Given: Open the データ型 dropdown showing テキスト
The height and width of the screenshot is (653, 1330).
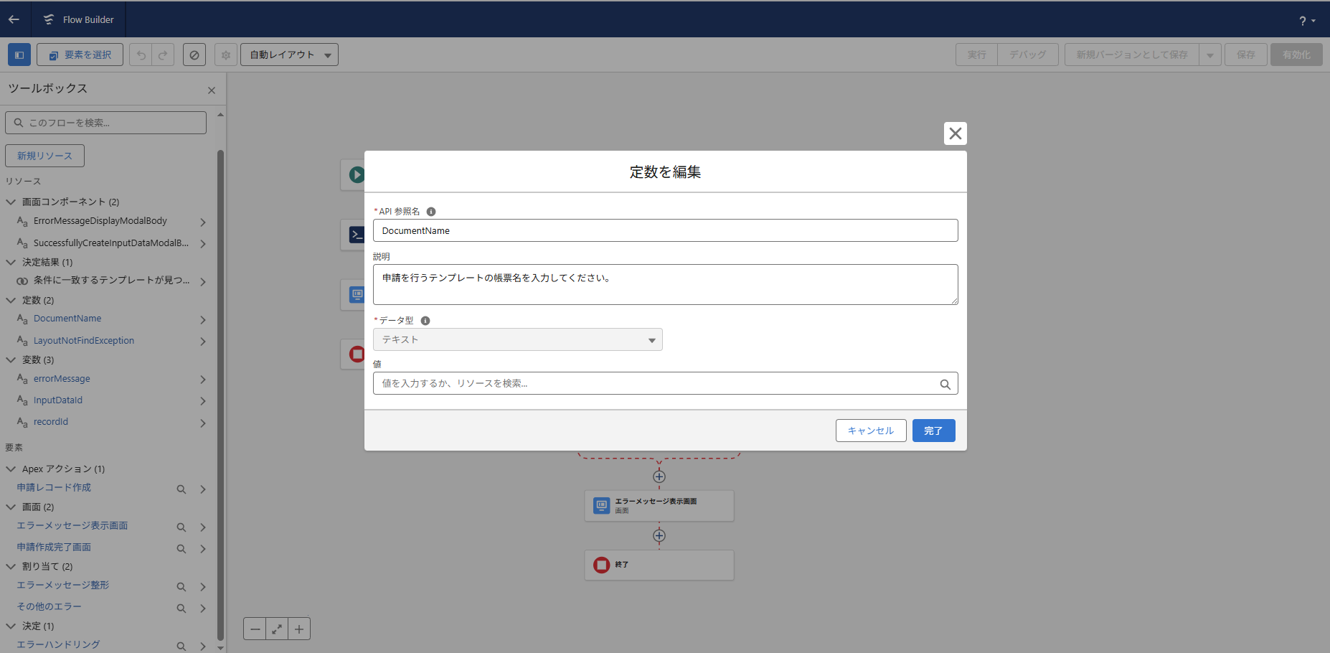Looking at the screenshot, I should [517, 339].
